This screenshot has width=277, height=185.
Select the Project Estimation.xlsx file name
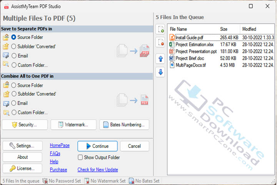click(195, 44)
